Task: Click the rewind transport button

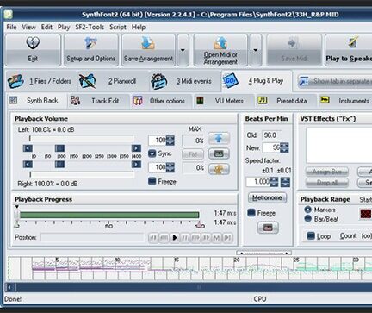Action: (x=164, y=238)
